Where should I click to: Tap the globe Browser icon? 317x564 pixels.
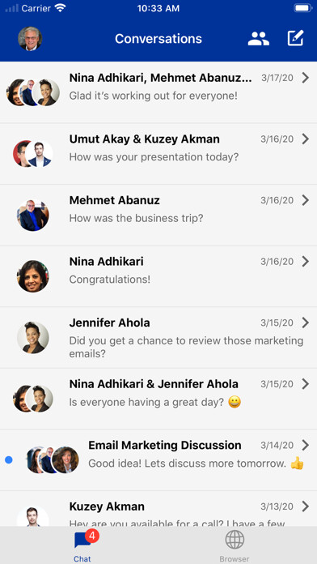click(235, 540)
